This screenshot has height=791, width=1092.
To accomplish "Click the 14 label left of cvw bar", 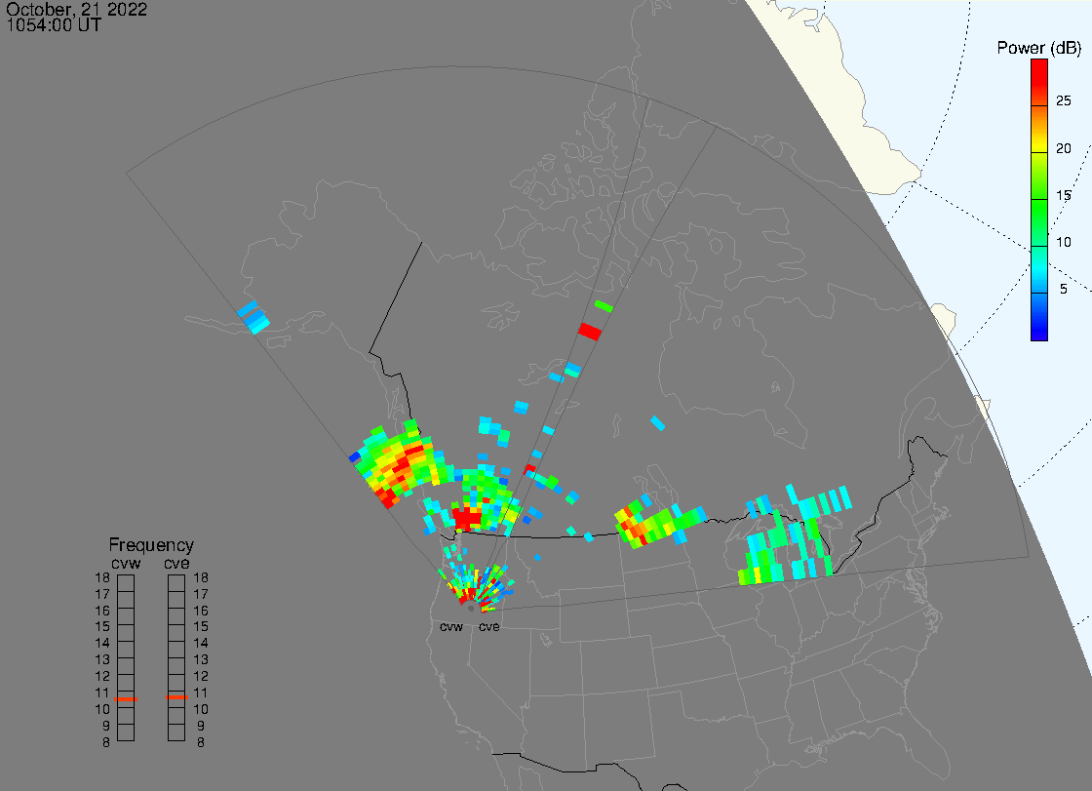I will pyautogui.click(x=102, y=644).
